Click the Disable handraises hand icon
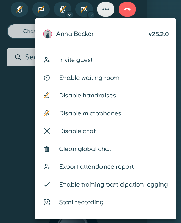 (x=47, y=96)
